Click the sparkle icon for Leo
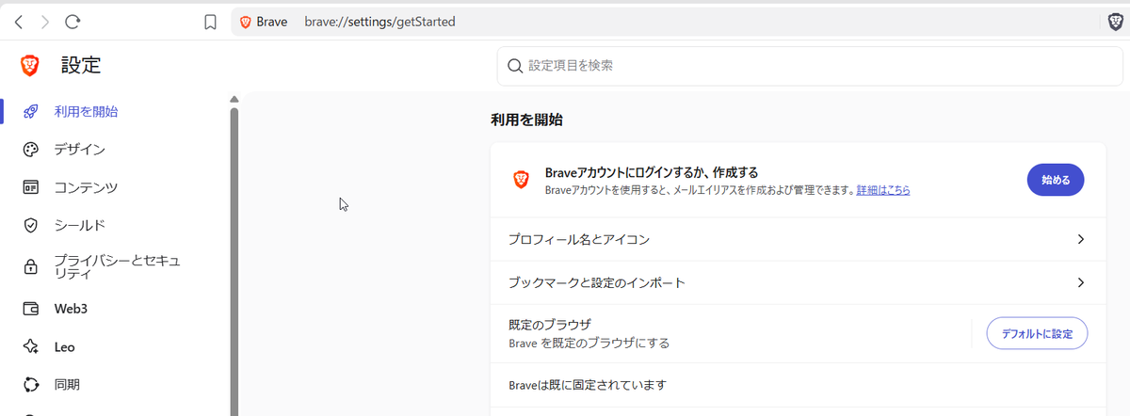1130x416 pixels. pyautogui.click(x=30, y=347)
